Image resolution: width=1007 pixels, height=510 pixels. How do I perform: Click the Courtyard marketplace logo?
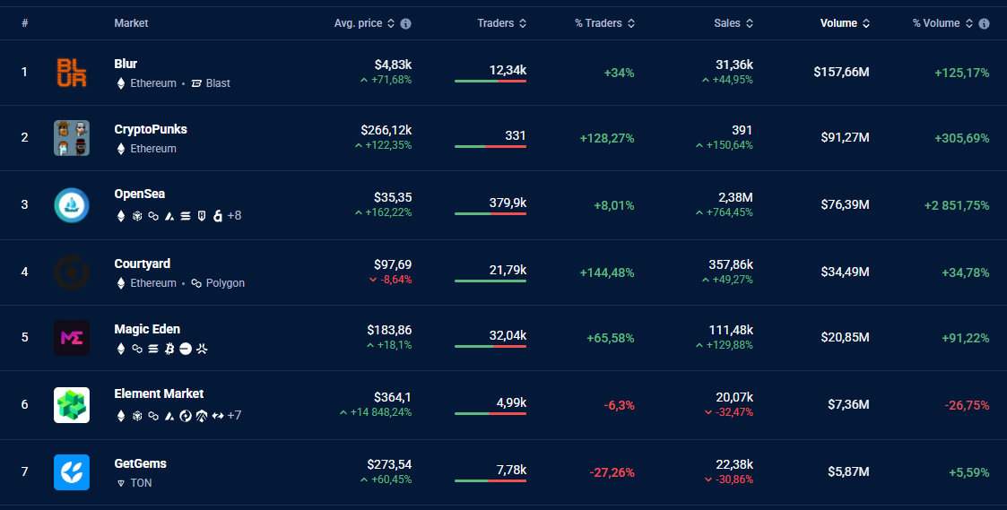72,272
